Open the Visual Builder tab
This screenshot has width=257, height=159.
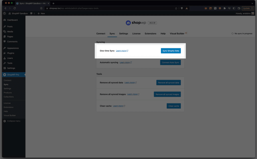point(177,34)
